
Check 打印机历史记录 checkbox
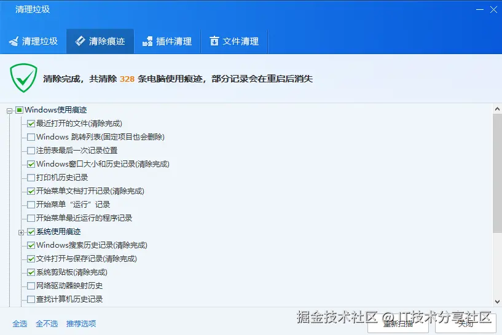point(31,178)
